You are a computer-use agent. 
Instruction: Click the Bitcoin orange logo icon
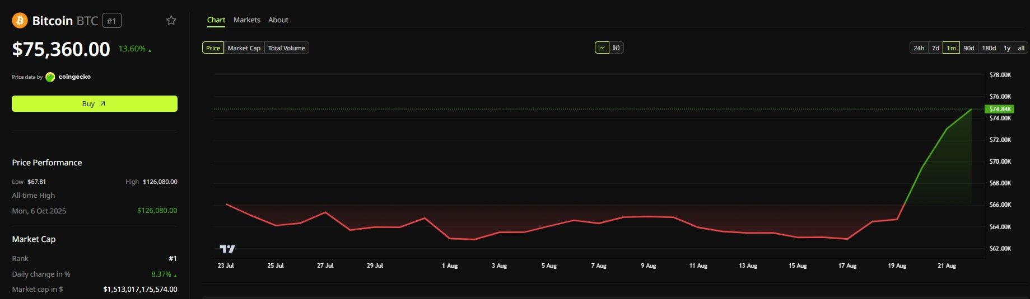pos(20,21)
